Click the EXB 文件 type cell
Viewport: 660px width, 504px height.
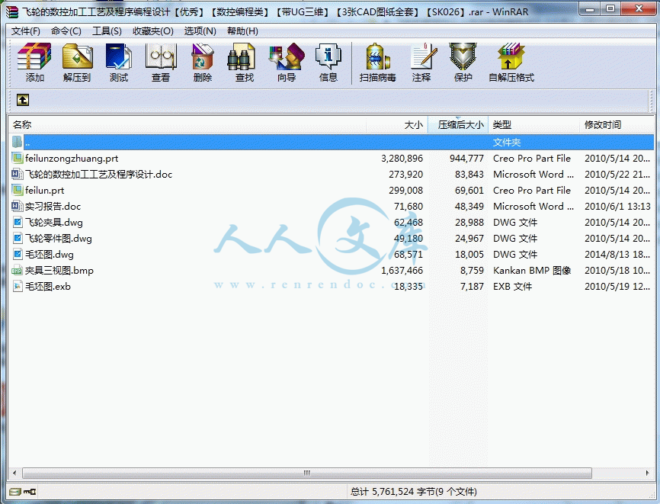pyautogui.click(x=512, y=287)
